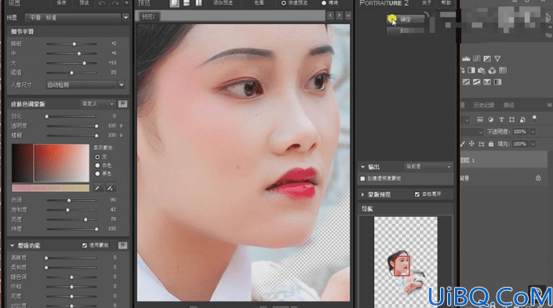This screenshot has height=308, width=553.
Task: Go to next preview tab arrow
Action: (340, 16)
